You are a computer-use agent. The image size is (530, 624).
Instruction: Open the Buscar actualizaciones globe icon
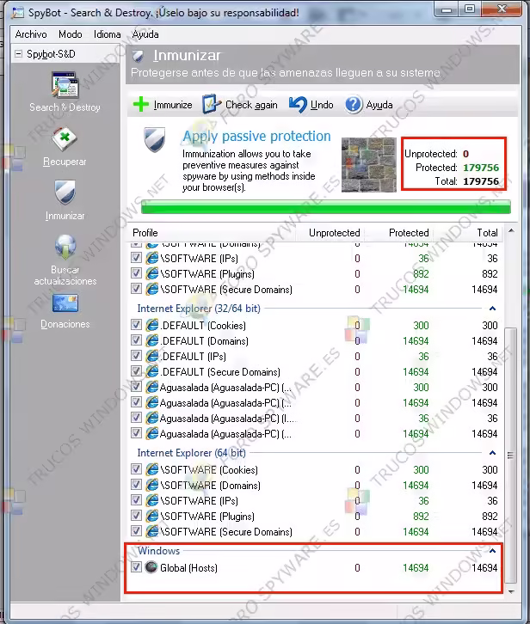pos(65,248)
